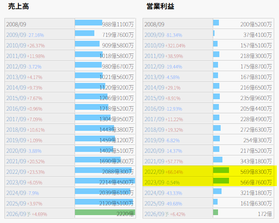Image resolution: width=279 pixels, height=223 pixels.
Task: Click the 2008/09 row in the 売上高 table
Action: [16, 24]
